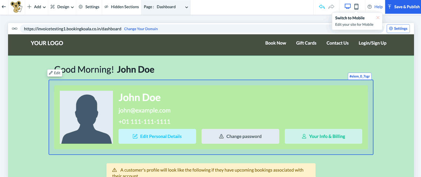
Task: Switch to mobile view icon
Action: [356, 7]
